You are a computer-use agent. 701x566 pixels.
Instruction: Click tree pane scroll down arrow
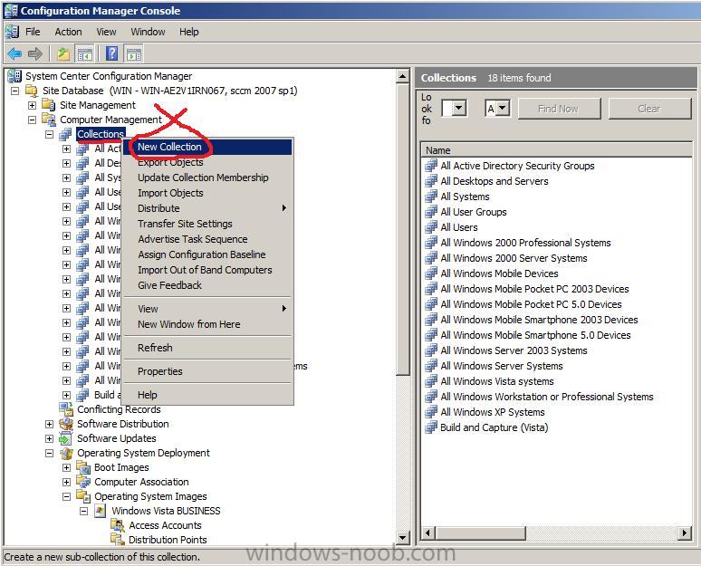pyautogui.click(x=403, y=538)
